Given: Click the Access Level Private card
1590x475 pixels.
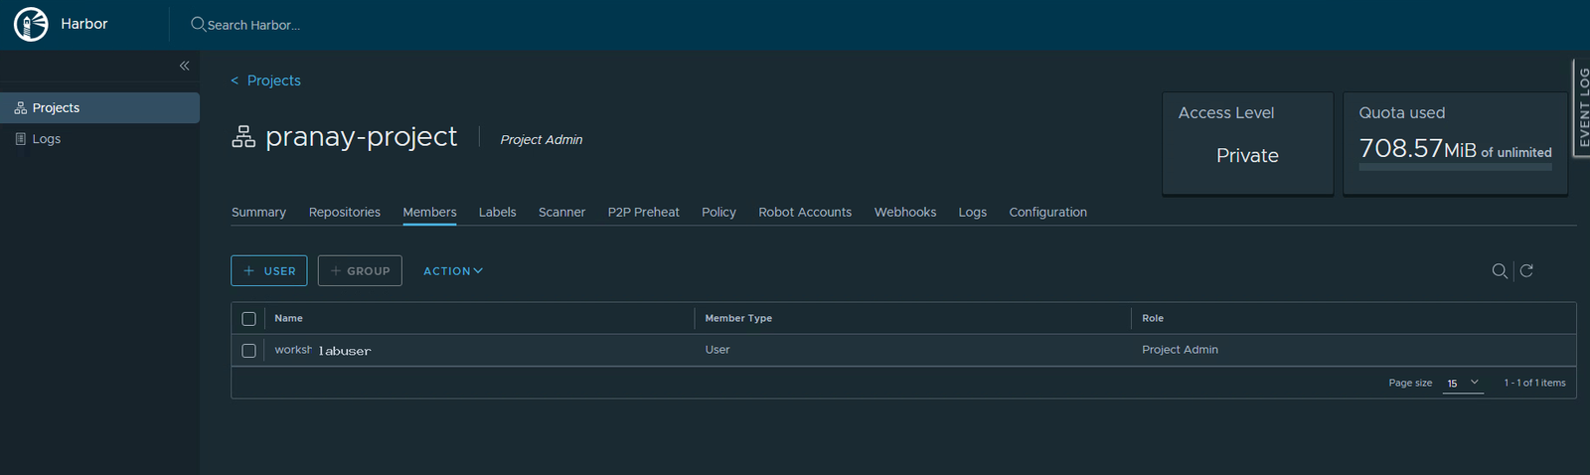Looking at the screenshot, I should (1248, 143).
